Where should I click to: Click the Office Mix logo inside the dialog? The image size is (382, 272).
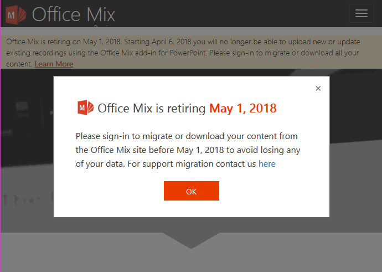click(85, 107)
